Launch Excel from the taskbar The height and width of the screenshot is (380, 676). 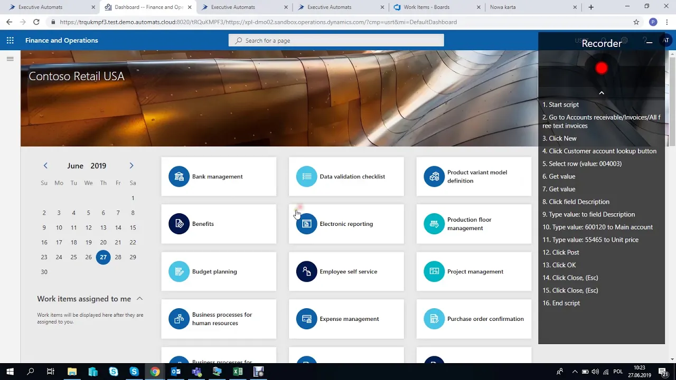tap(238, 372)
